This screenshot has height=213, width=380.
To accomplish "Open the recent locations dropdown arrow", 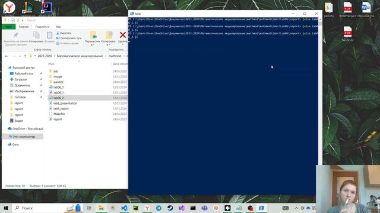I will click(20, 56).
